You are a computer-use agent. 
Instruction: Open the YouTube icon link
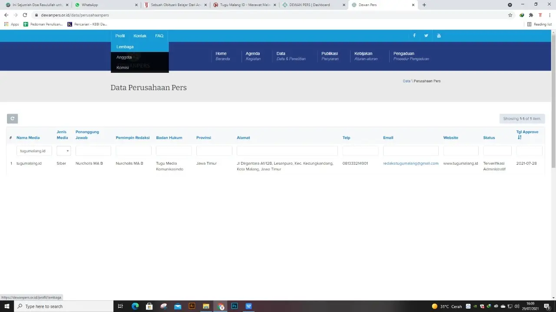pyautogui.click(x=439, y=36)
